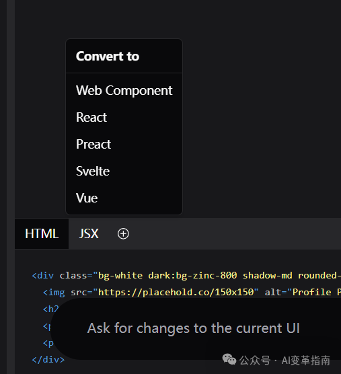Pick Svelte as the conversion target
Screen dimensions: 341x374
coord(124,171)
